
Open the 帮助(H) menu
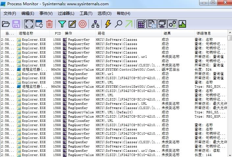(x=123, y=13)
